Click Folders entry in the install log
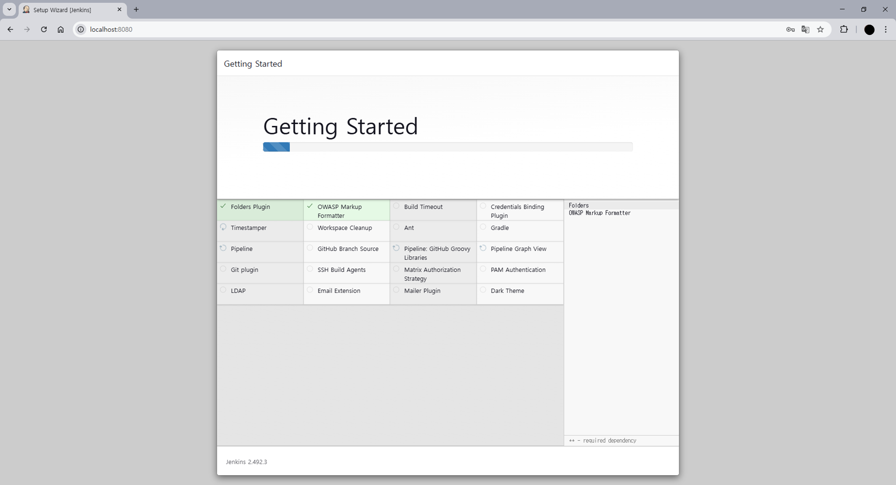896x485 pixels. (x=578, y=206)
